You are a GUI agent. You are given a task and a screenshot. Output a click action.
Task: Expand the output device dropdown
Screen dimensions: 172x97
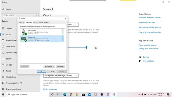coord(76,25)
